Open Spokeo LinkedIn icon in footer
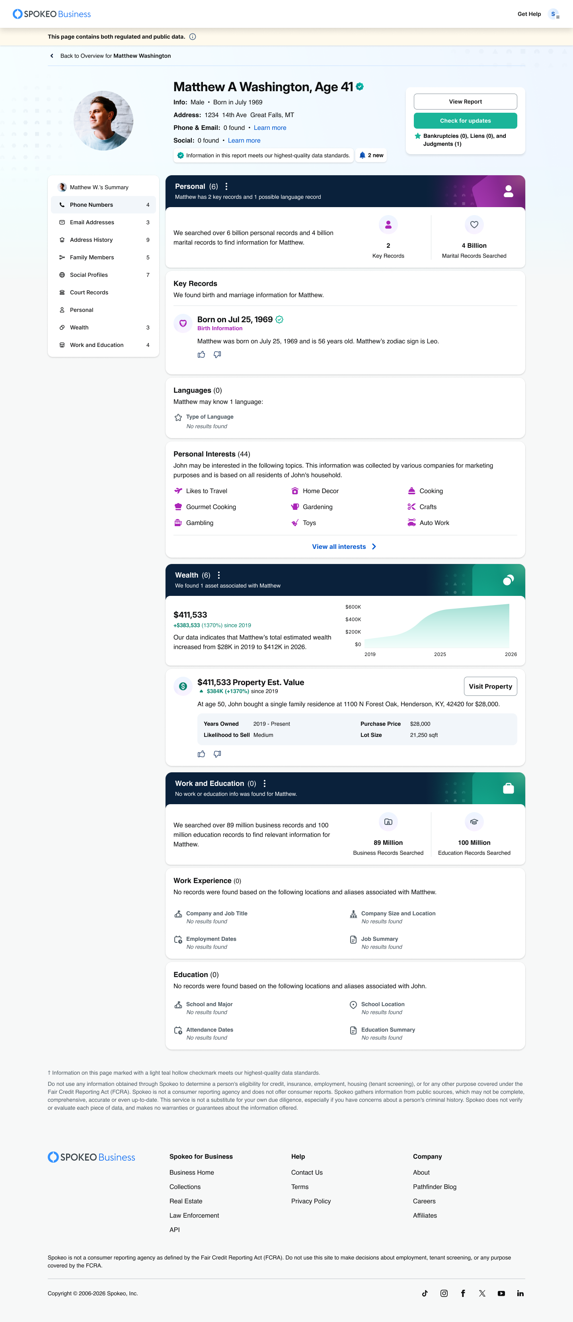Screen dimensions: 573x1322 click(520, 1293)
